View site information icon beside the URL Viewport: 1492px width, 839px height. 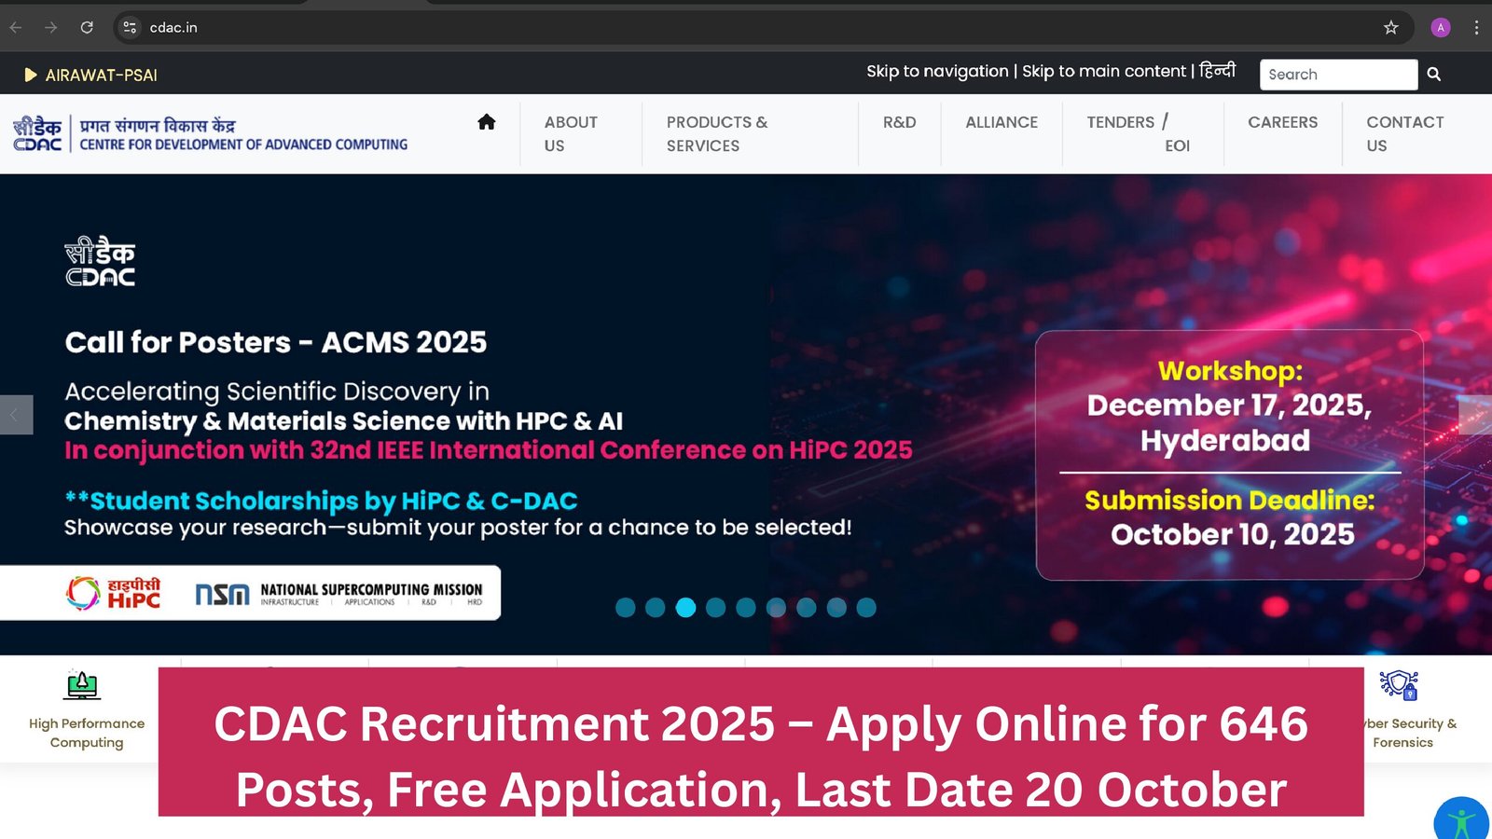pos(131,28)
